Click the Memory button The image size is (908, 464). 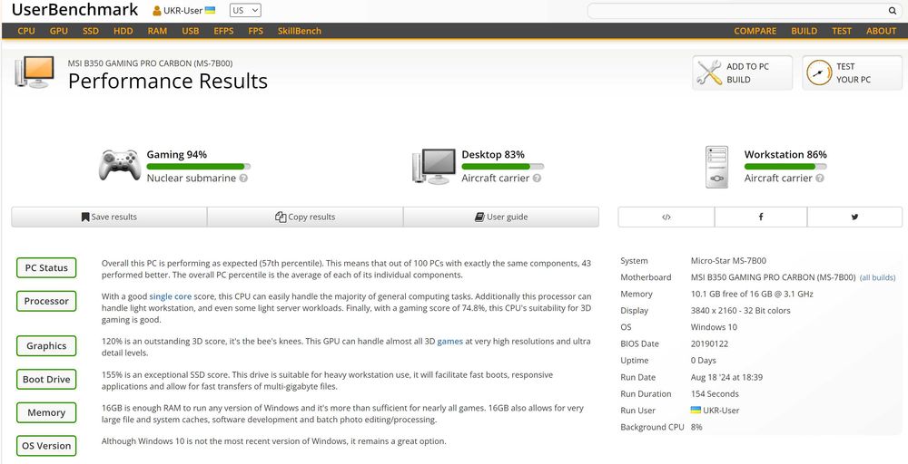pos(46,412)
